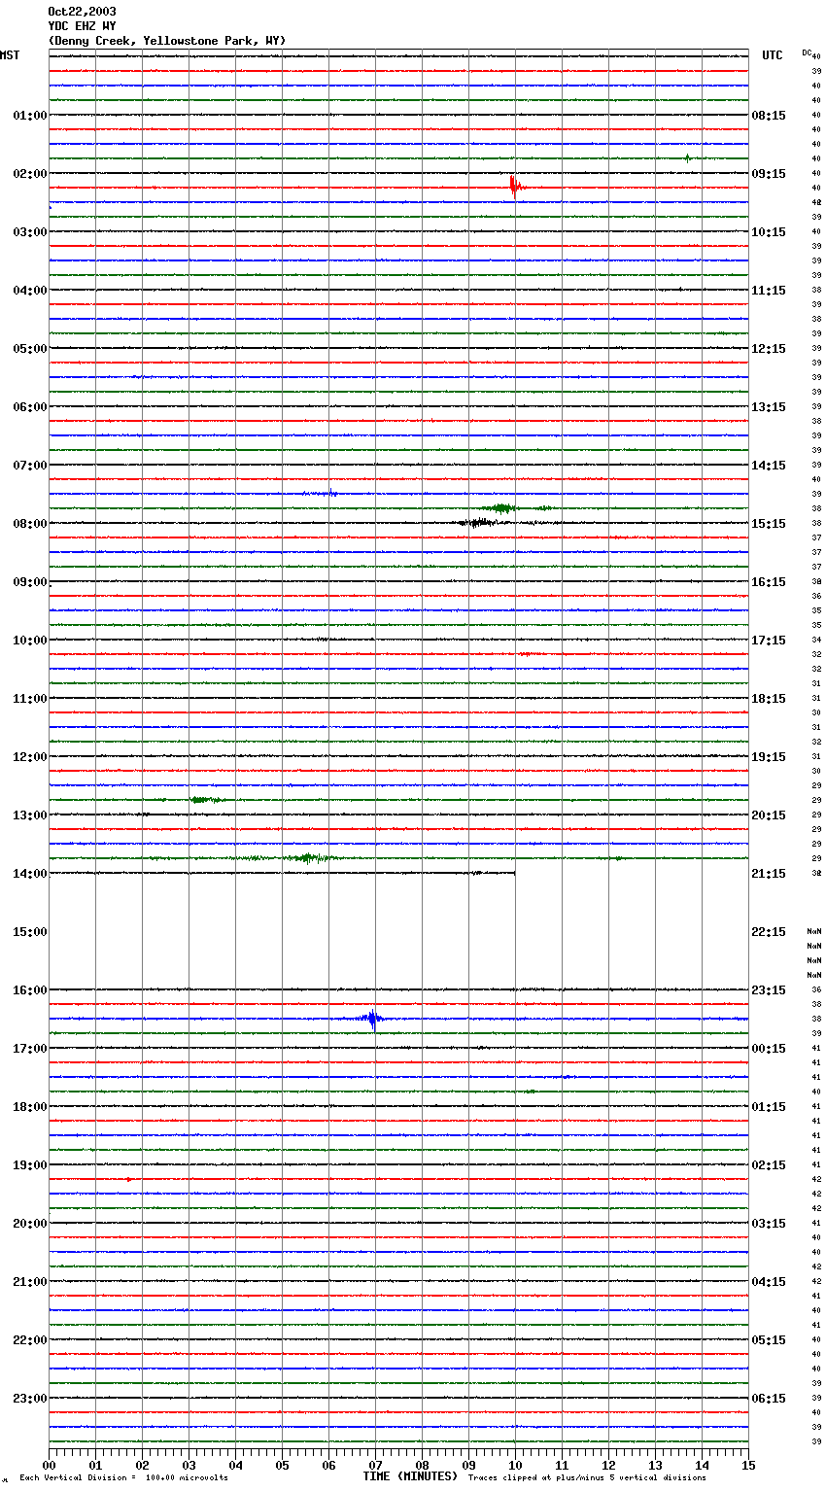Click the '06:15' UTC time label
826x1491 pixels.
coord(769,1398)
